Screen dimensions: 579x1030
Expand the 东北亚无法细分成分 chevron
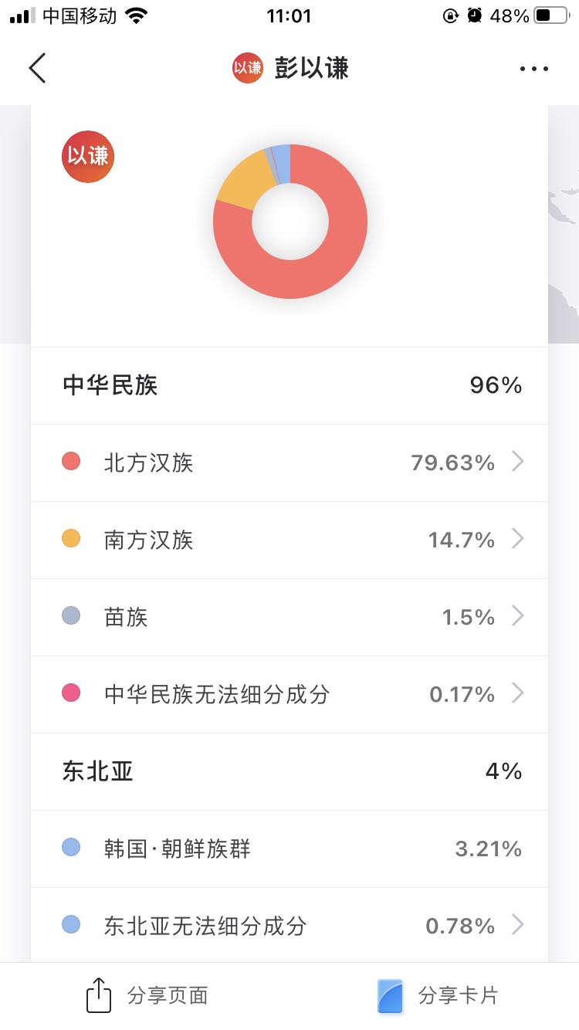518,925
